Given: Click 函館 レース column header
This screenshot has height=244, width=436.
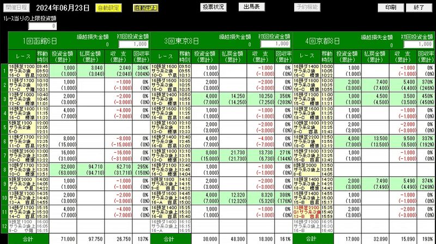Looking at the screenshot, I should [x=22, y=57].
